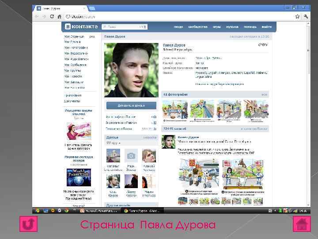Click Павел Дуров name on wall post
The height and width of the screenshot is (239, 318).
point(189,137)
